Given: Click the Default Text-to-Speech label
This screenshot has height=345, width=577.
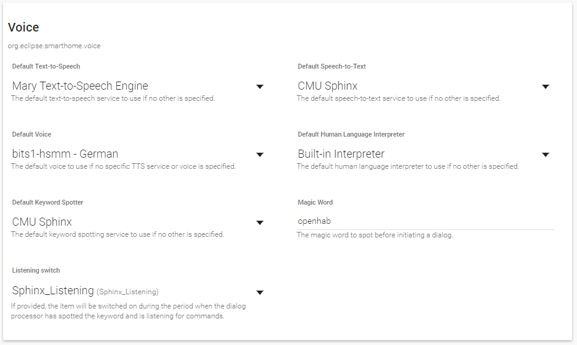Looking at the screenshot, I should [46, 66].
